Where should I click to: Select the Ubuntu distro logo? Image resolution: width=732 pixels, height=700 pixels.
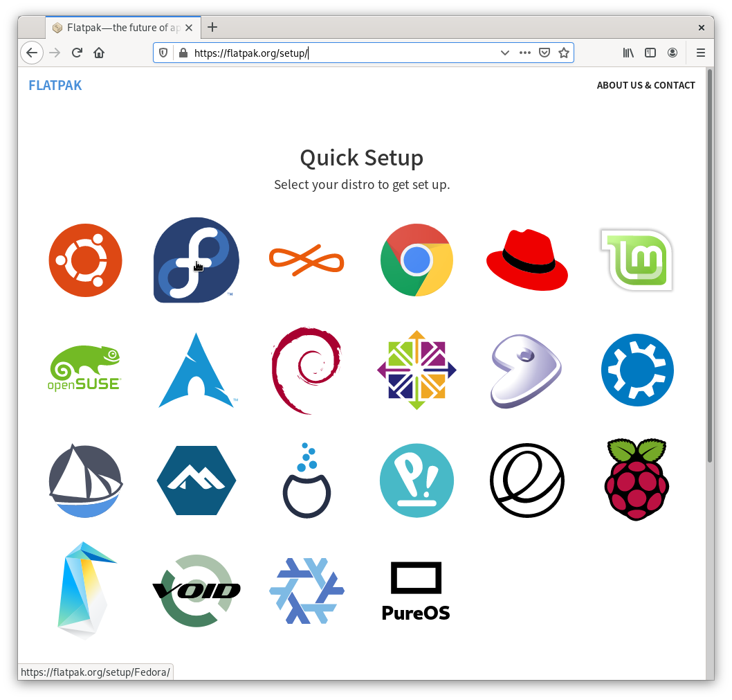click(x=85, y=260)
